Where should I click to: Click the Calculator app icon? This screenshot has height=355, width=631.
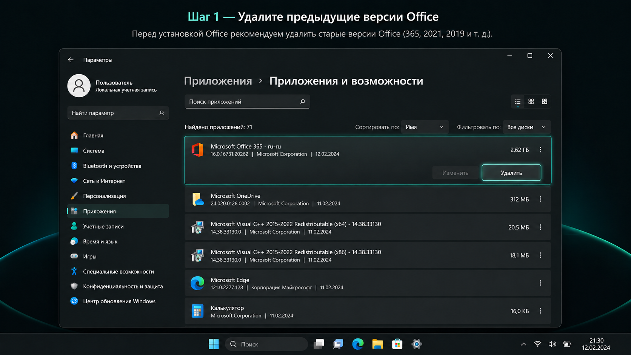coord(197,311)
